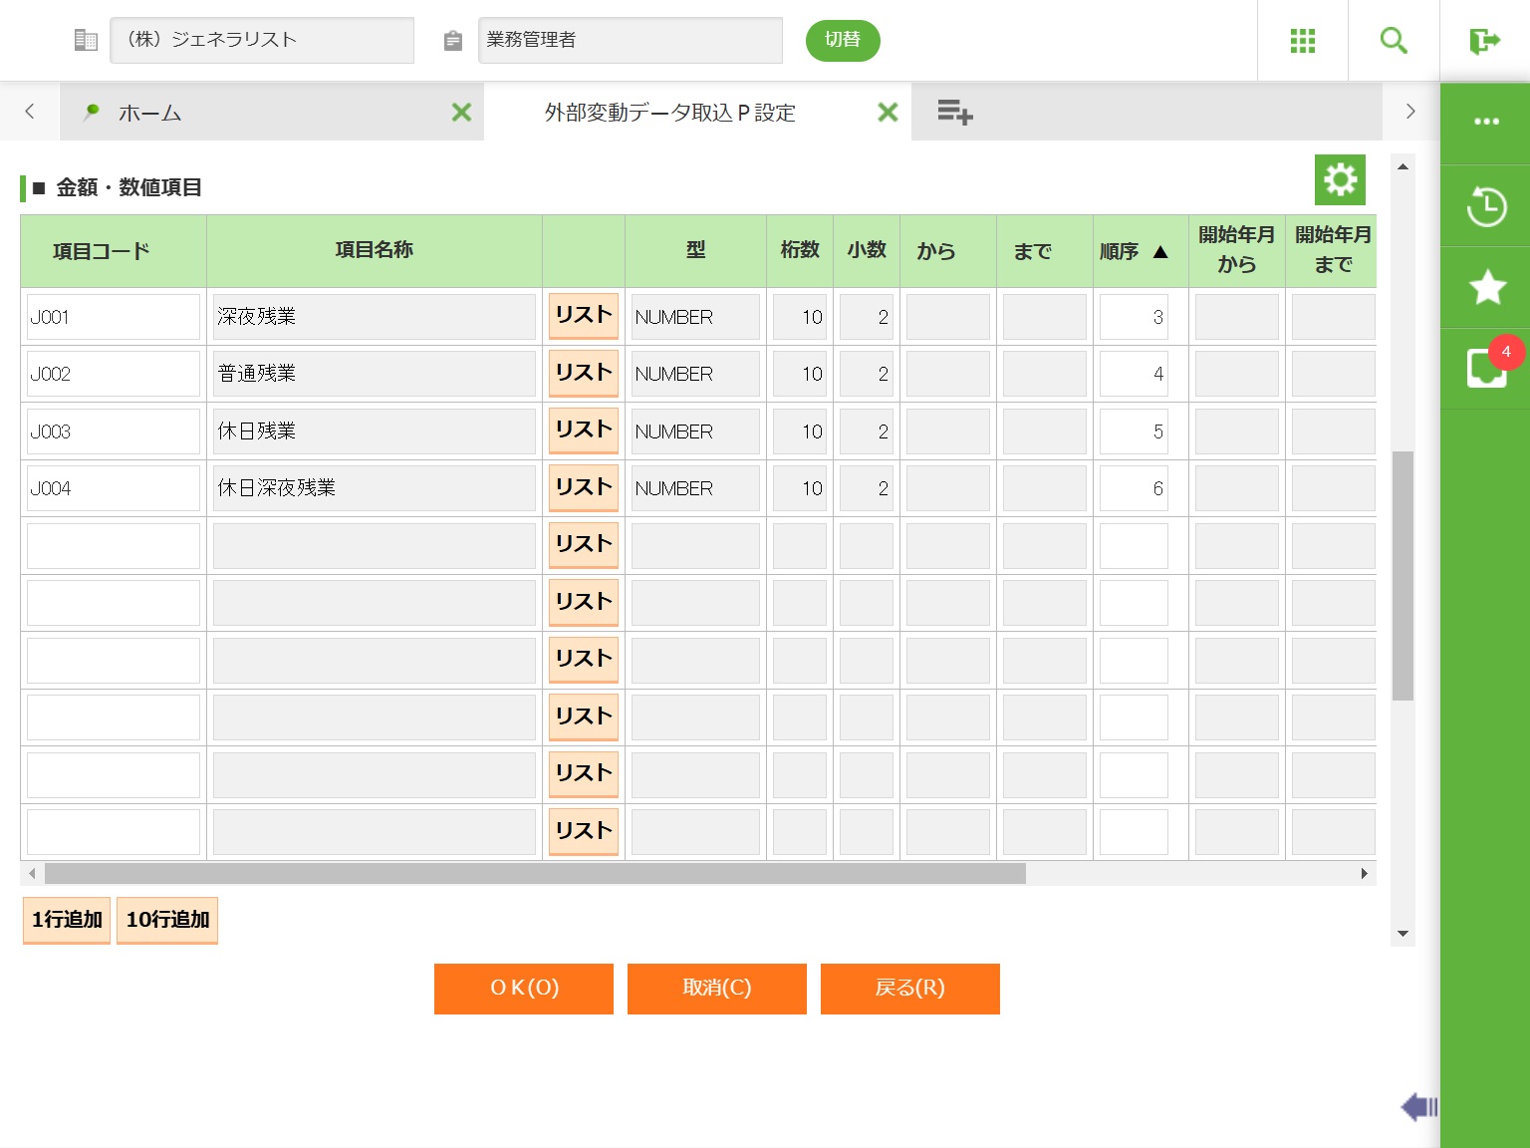Screen dimensions: 1530x1148
Task: Click the search magnifier icon
Action: tap(1393, 41)
